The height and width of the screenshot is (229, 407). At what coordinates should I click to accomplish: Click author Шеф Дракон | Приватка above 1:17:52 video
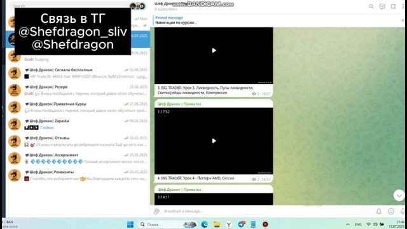179,104
